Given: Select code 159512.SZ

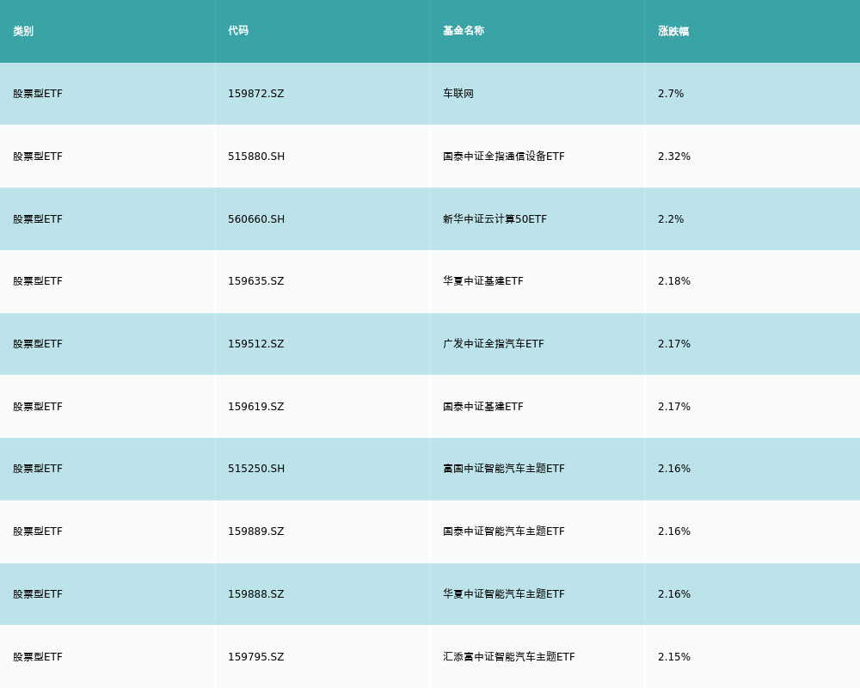Looking at the screenshot, I should pos(256,344).
